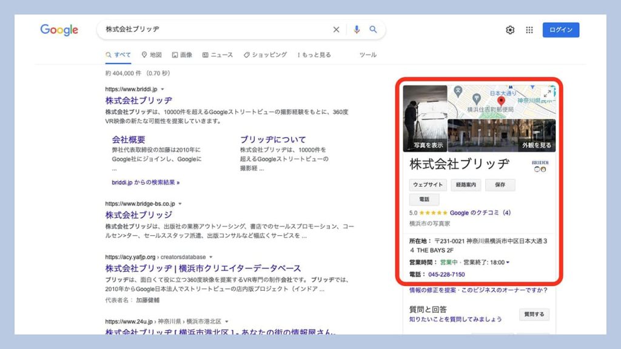
Task: Open the 株式会社ブリッヂ briddi.jp result link
Action: [138, 101]
